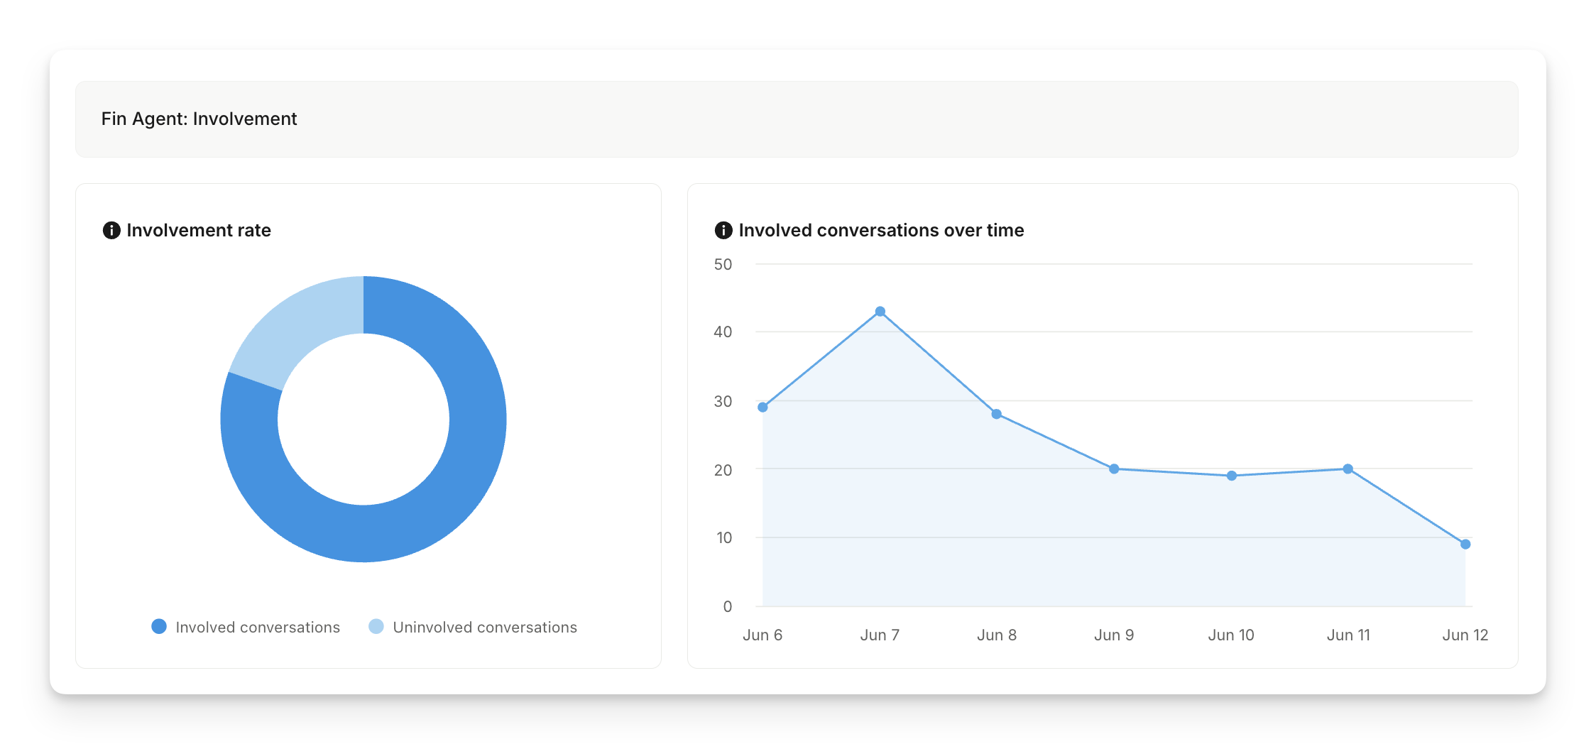Click the Jun 10 data point marker
Viewport: 1596px width, 744px height.
click(1231, 476)
